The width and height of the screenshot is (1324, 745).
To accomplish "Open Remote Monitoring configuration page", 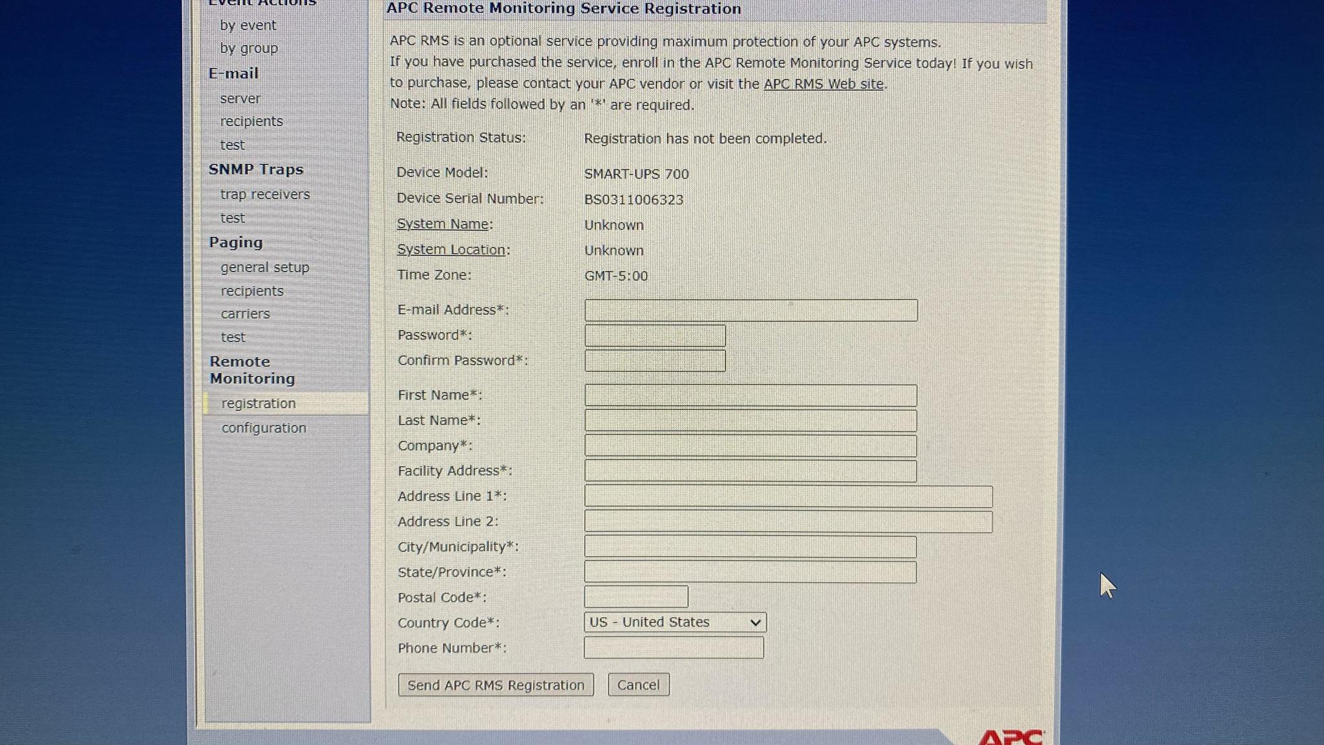I will click(x=264, y=428).
